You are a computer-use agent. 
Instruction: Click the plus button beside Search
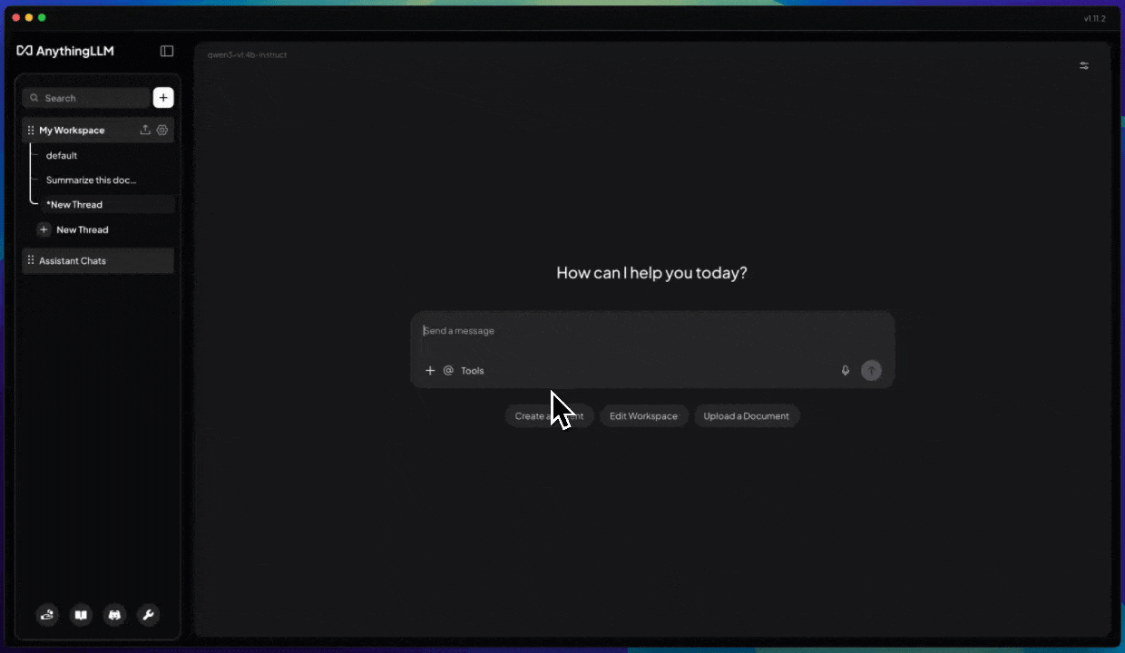click(x=163, y=98)
